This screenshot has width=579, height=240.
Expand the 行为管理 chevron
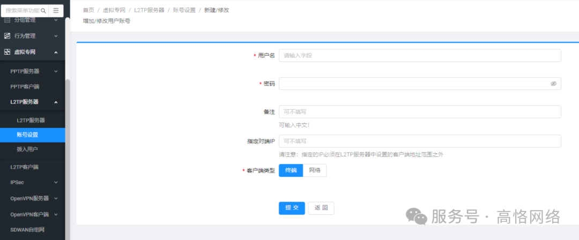point(56,36)
